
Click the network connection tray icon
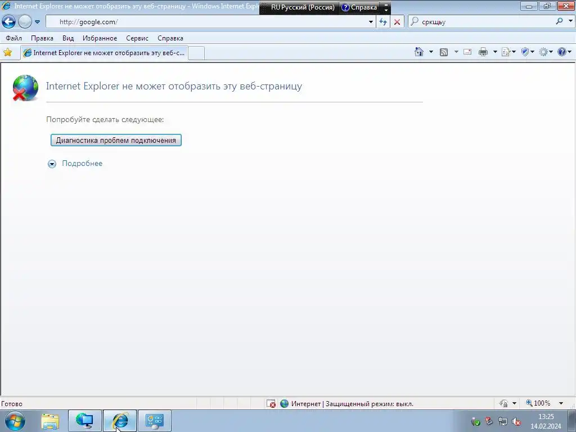pos(502,421)
